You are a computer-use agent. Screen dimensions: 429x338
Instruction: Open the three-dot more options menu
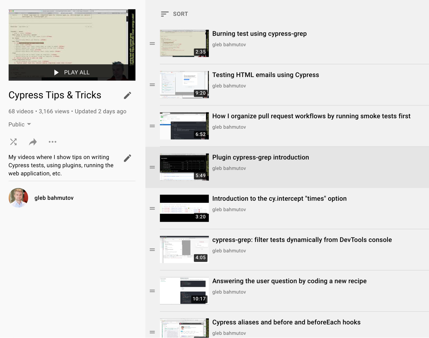coord(52,142)
